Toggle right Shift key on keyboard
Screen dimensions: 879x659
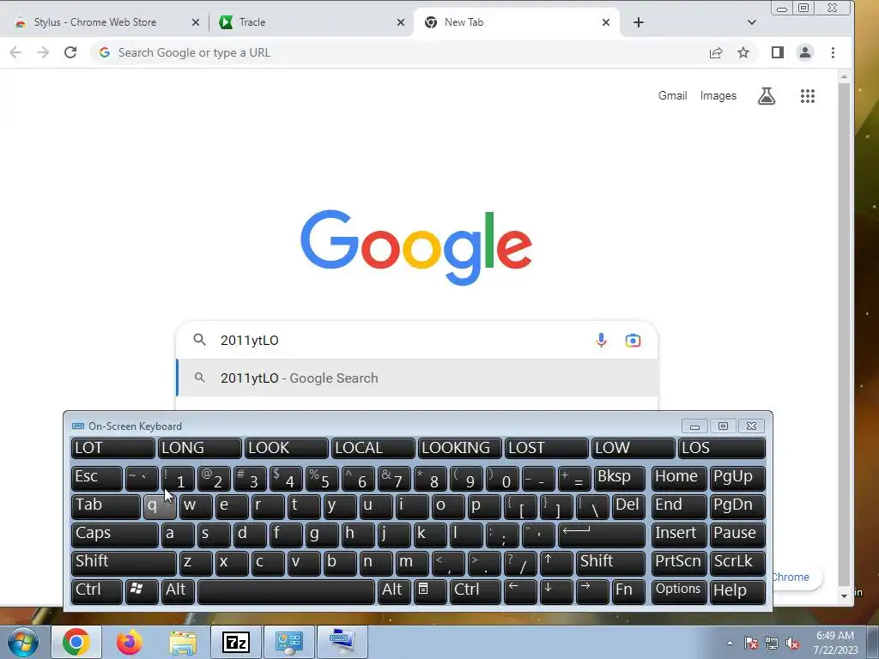(x=610, y=562)
